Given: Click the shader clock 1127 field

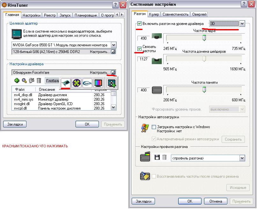Looking at the screenshot, I should click(x=143, y=59).
